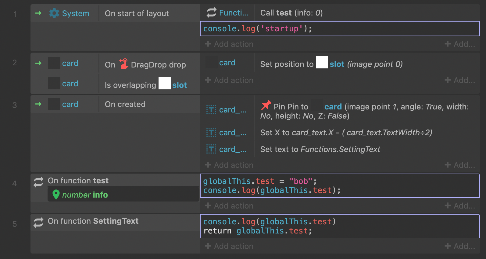Screen dimensions: 486x259
Task: Click the green arrow of the System event
Action: point(38,13)
